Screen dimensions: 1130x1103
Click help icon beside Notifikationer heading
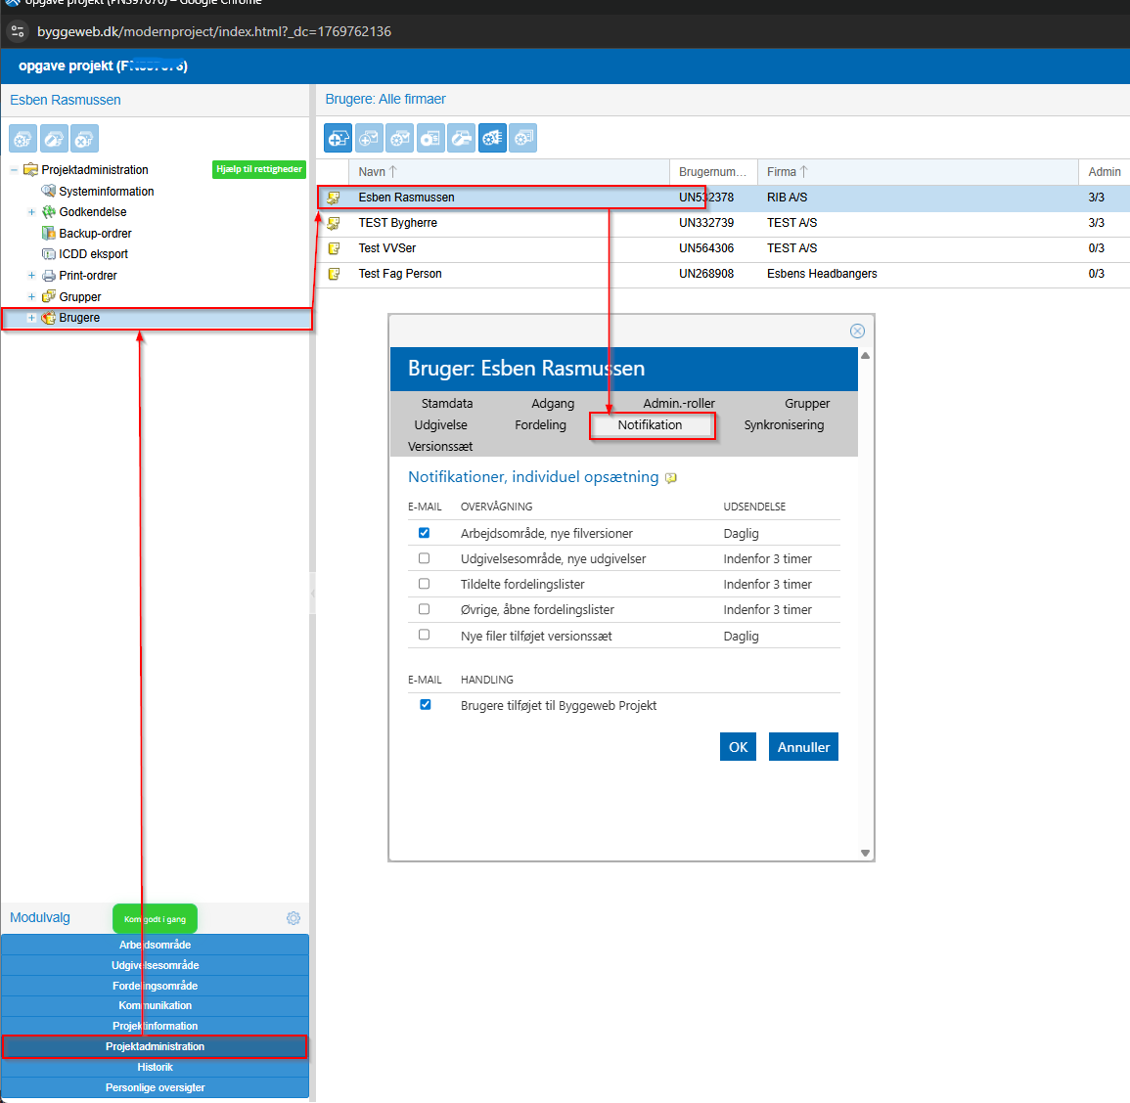point(671,477)
